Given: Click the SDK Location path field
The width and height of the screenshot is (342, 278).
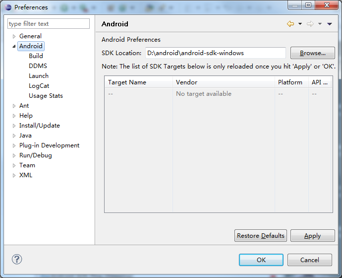Looking at the screenshot, I should coord(216,53).
